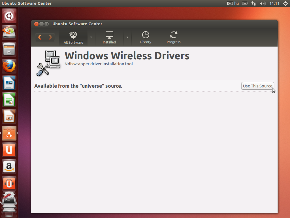
Task: Click the Ubuntu Software Center window title bar text
Action: pyautogui.click(x=77, y=24)
